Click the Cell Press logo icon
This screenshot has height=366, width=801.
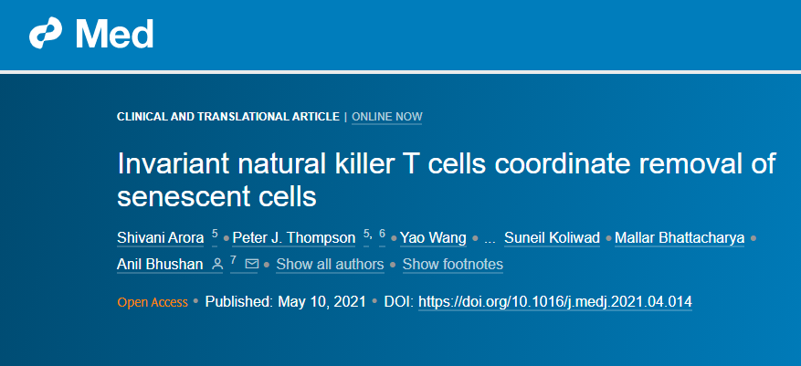tap(46, 34)
